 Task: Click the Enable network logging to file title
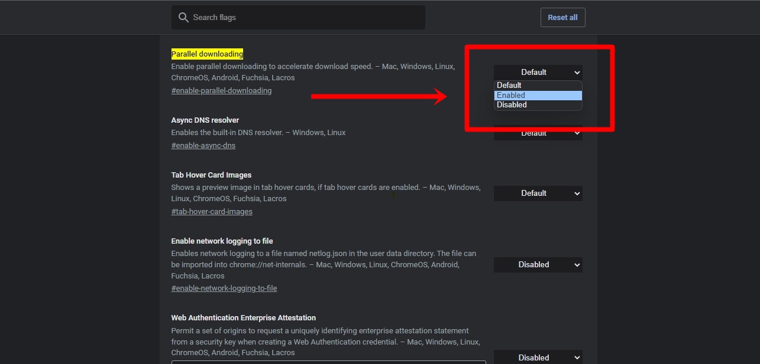click(x=222, y=241)
